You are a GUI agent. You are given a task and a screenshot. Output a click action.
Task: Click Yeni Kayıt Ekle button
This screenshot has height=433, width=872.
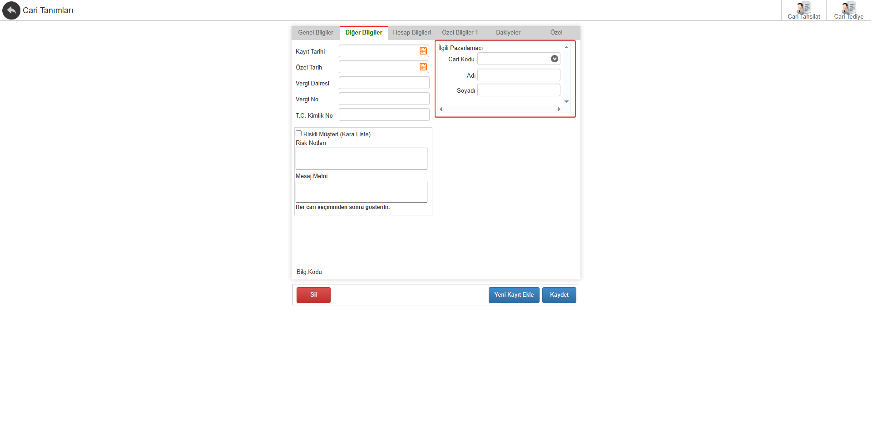coord(514,295)
